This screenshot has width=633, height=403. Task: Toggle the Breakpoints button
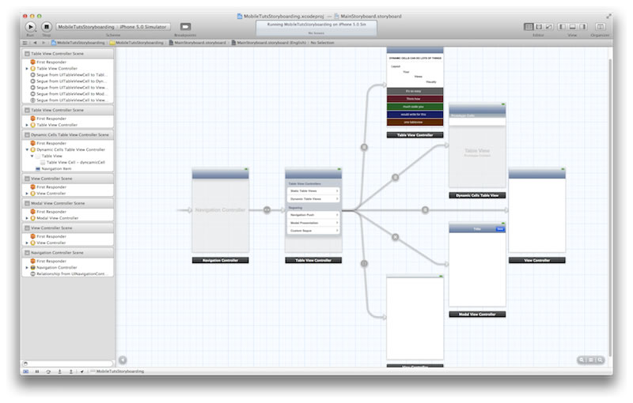pos(185,27)
